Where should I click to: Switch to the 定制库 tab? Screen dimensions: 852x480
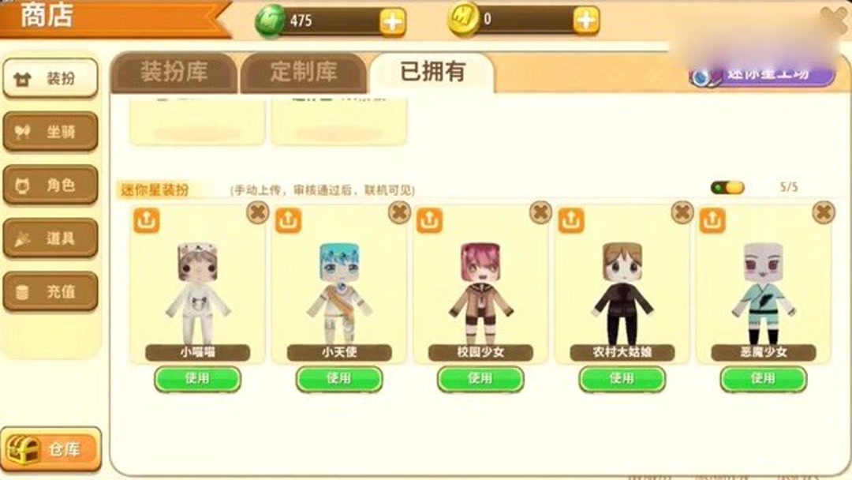[x=303, y=73]
